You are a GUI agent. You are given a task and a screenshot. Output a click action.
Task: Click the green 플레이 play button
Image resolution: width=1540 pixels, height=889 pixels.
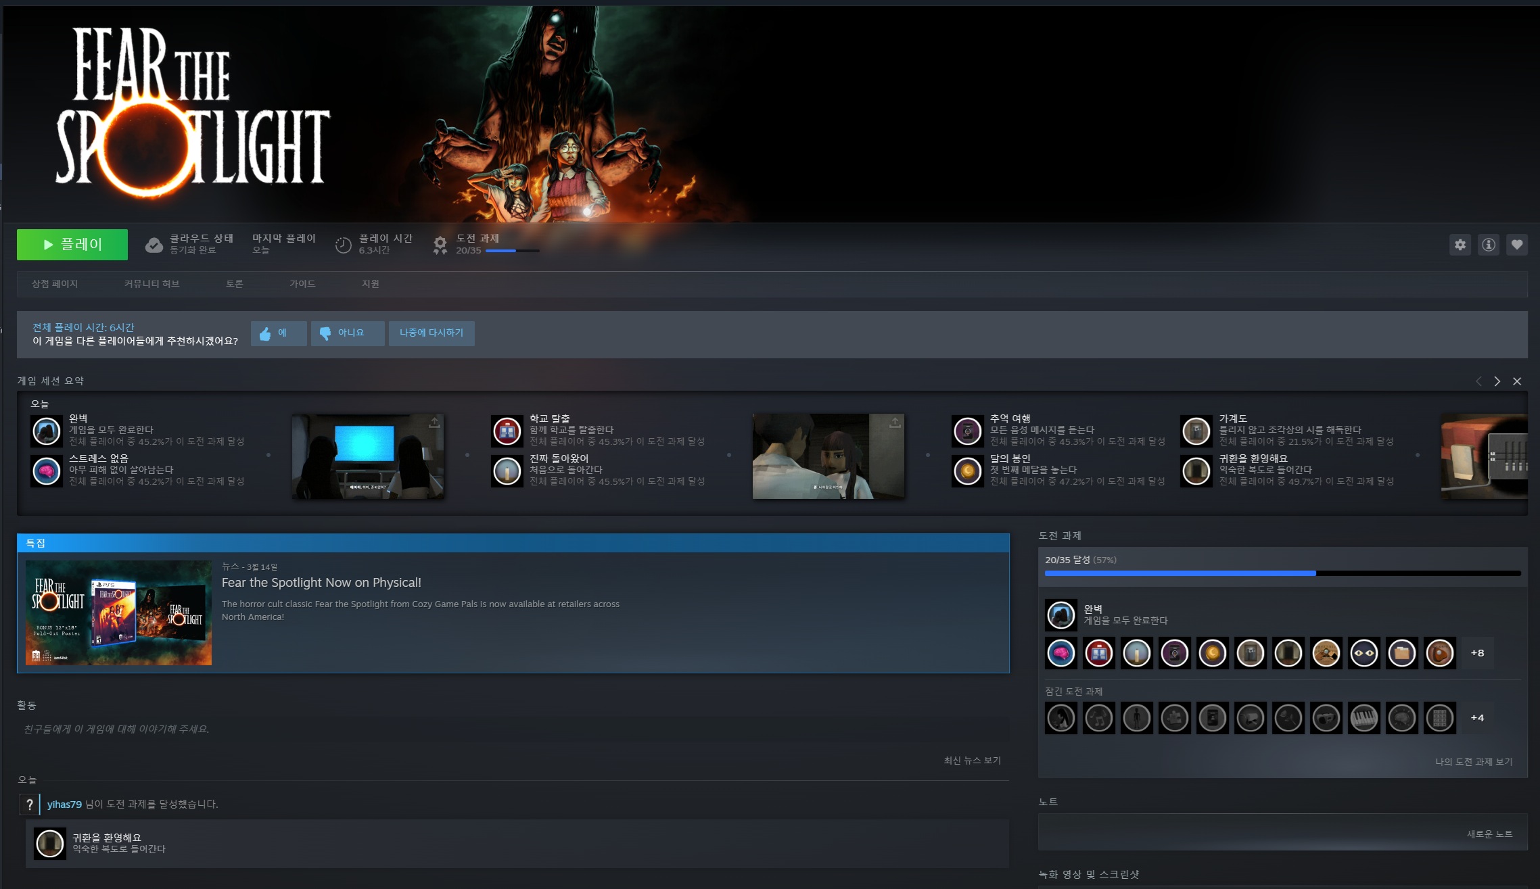(72, 244)
